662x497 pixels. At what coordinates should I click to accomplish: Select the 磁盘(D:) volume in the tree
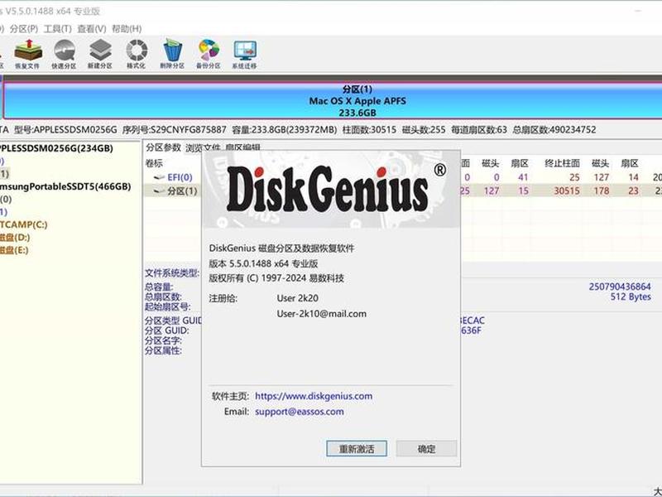point(15,237)
